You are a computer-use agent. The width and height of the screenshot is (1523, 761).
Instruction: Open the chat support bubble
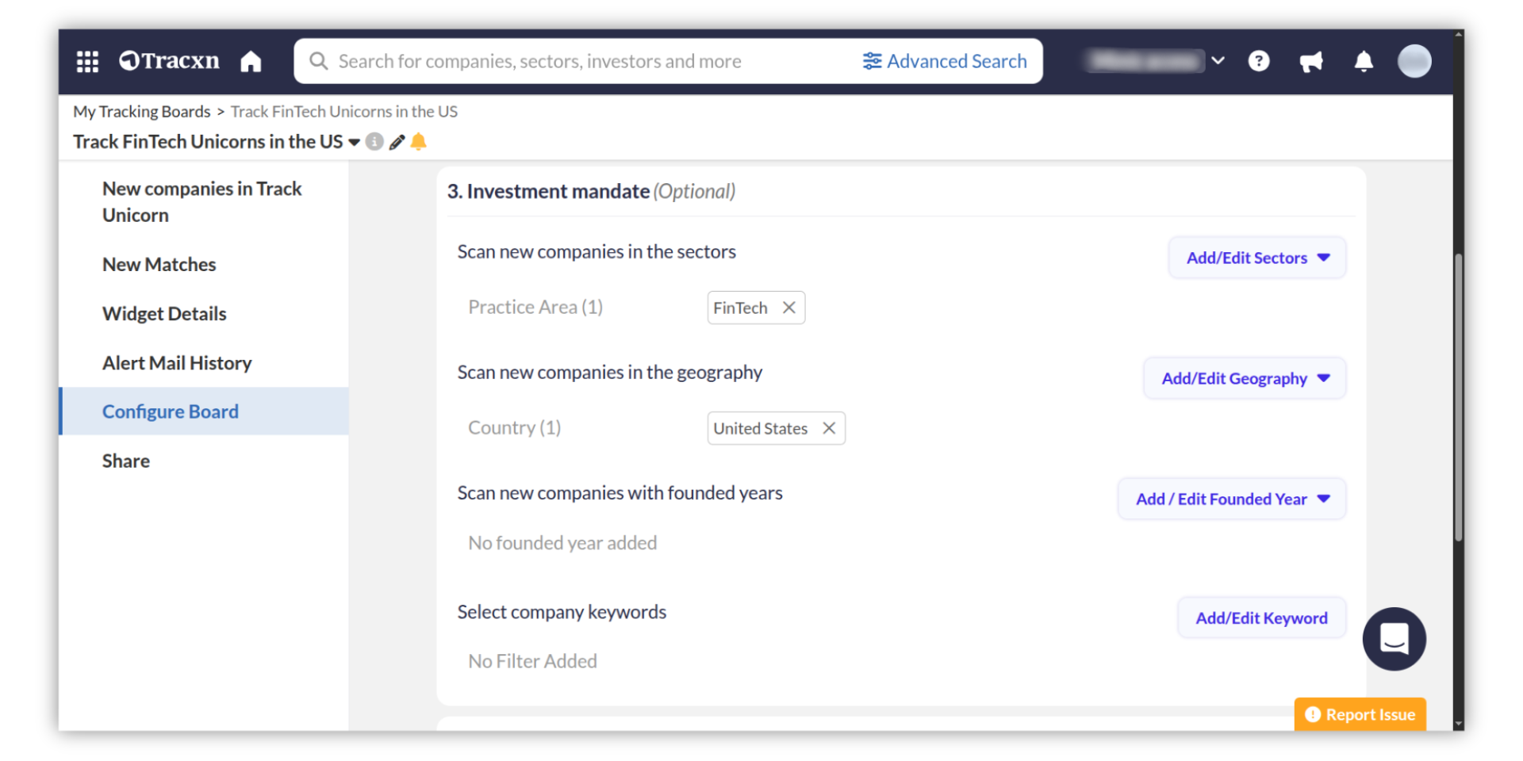[x=1394, y=638]
